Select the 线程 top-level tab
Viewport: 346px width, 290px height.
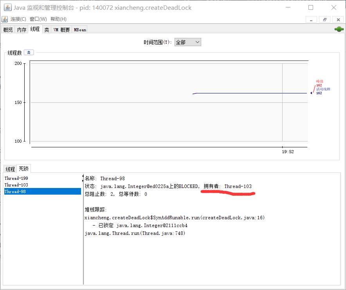tap(35, 29)
